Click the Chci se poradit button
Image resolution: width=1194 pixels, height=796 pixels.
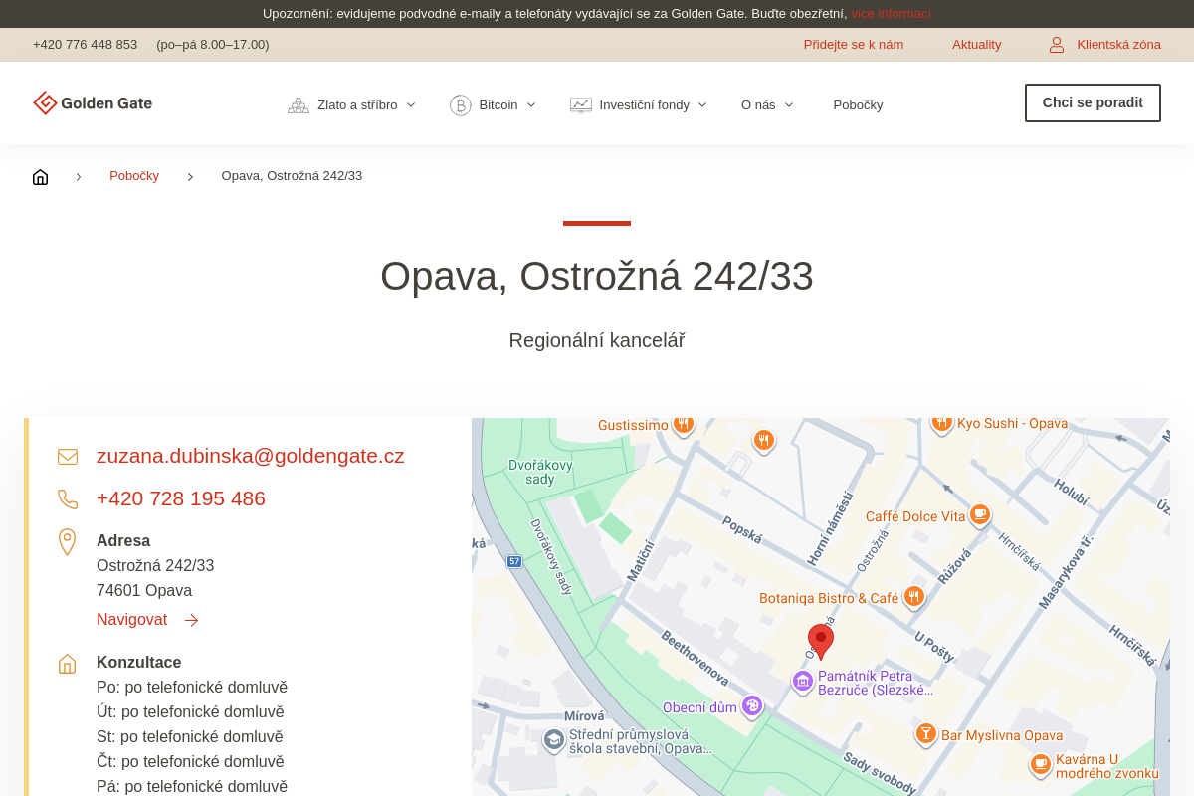click(1093, 103)
